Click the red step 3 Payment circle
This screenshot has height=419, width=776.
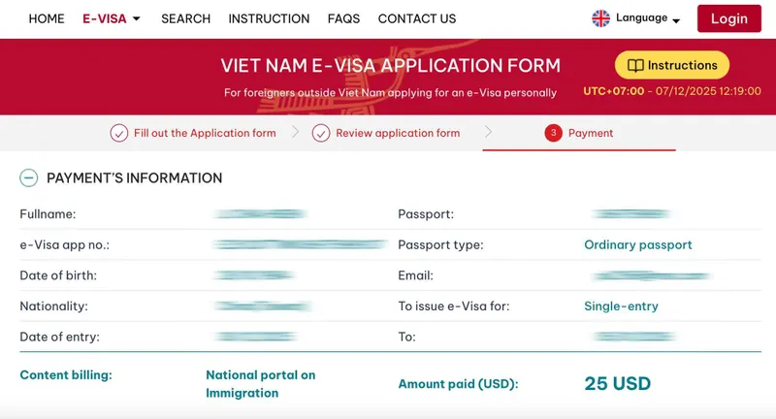click(x=554, y=134)
